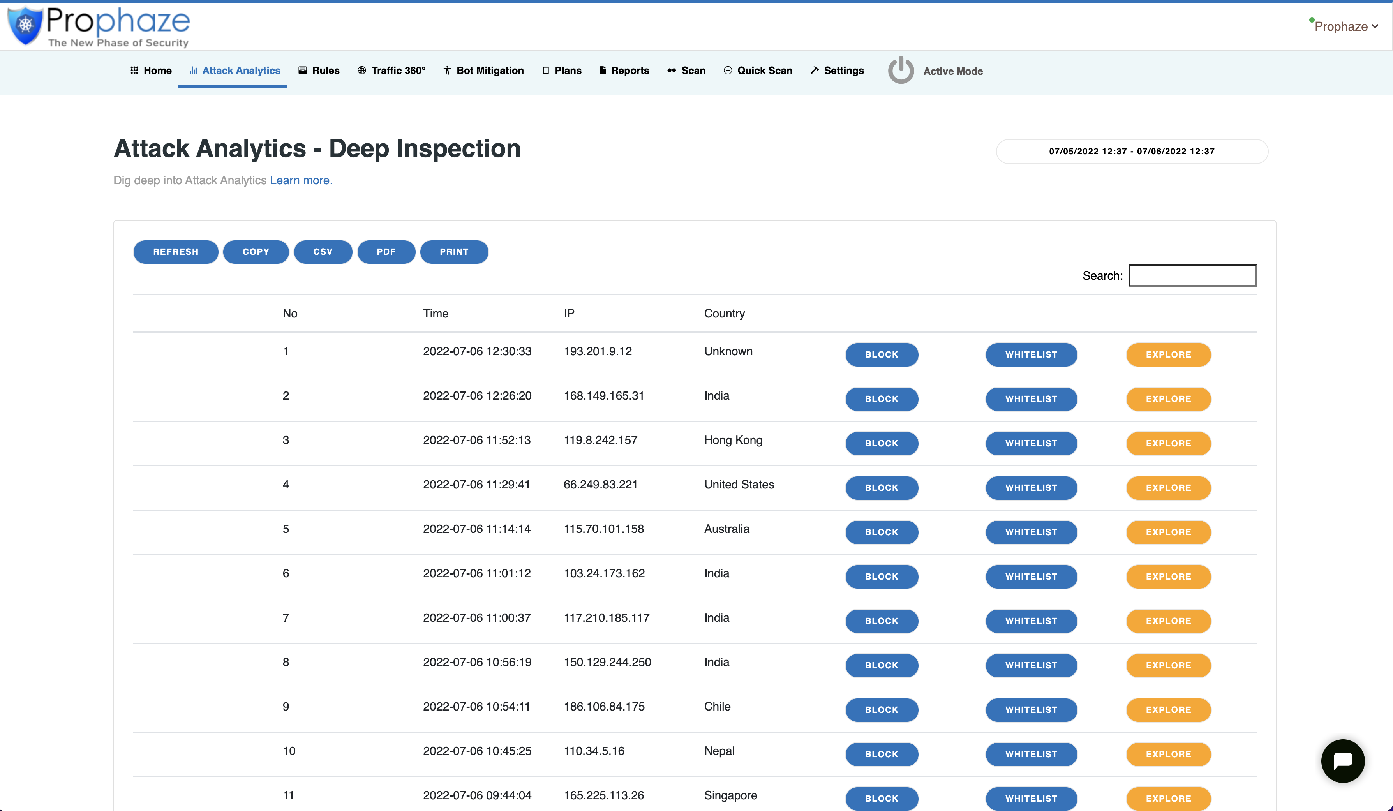Click the Bot Mitigation figure icon

click(447, 70)
